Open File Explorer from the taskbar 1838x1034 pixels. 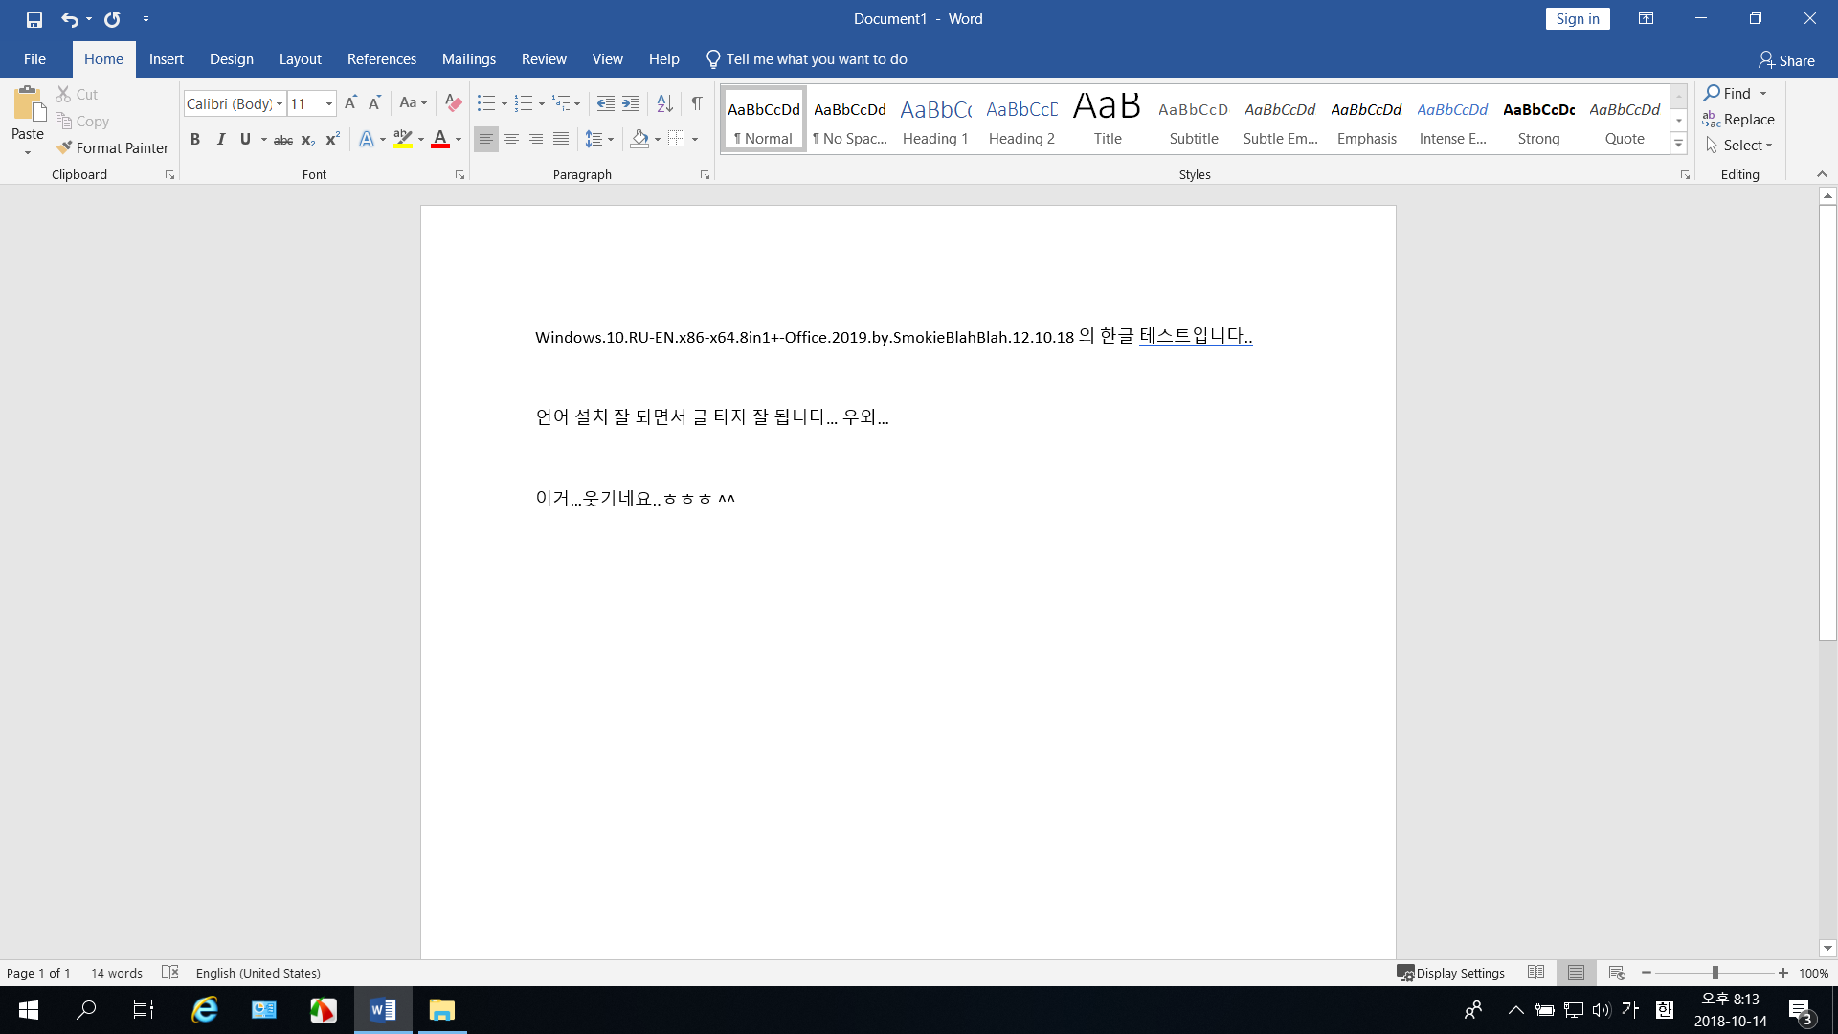(x=441, y=1010)
